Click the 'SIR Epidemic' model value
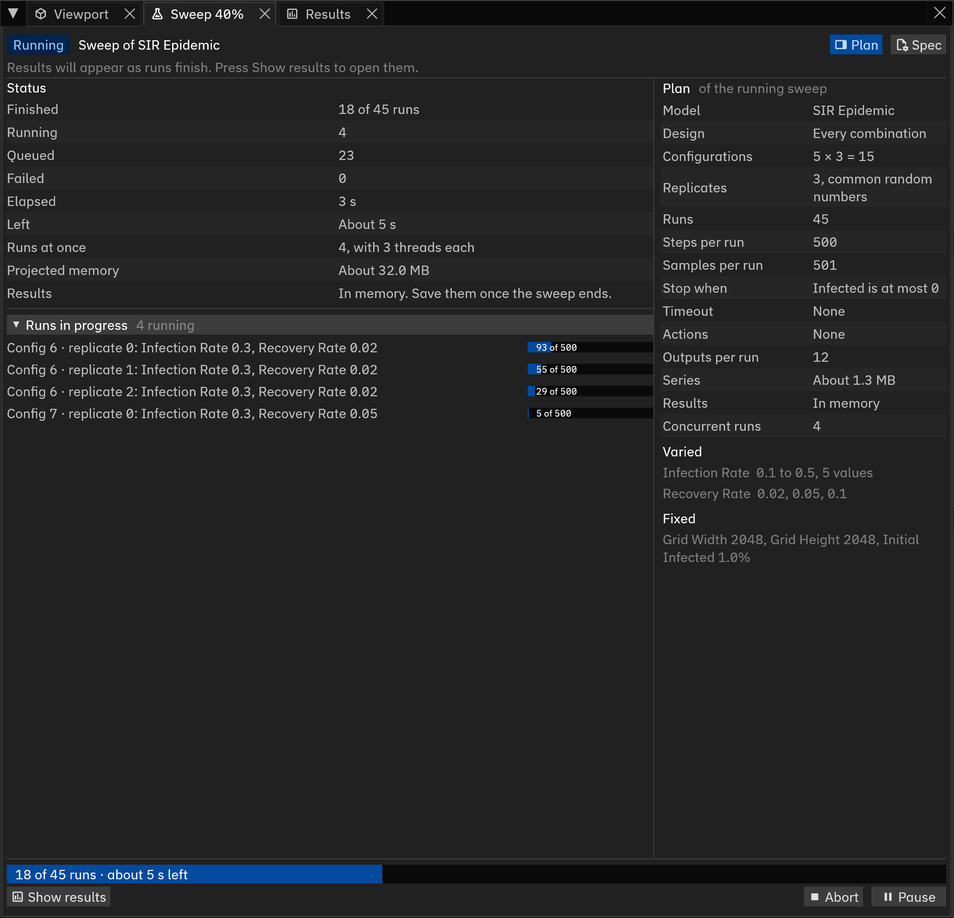 tap(853, 111)
